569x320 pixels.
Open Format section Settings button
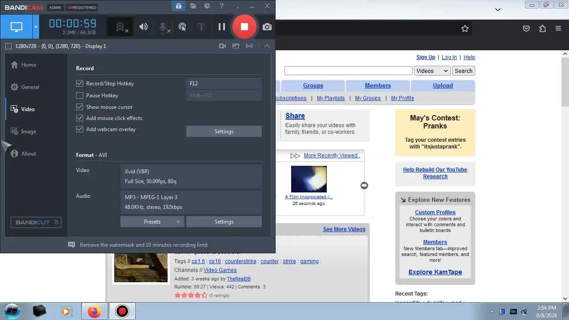pyautogui.click(x=224, y=222)
